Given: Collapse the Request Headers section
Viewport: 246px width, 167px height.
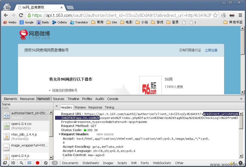Looking at the screenshot, I should [60, 134].
